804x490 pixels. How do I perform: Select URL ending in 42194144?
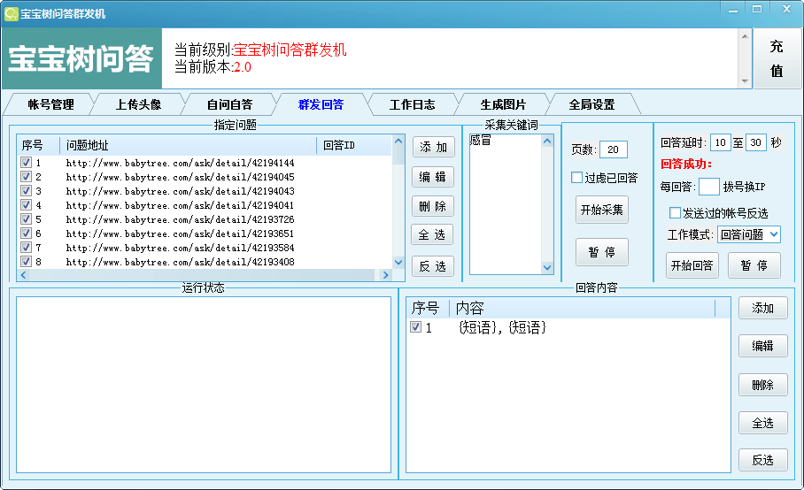tap(180, 163)
